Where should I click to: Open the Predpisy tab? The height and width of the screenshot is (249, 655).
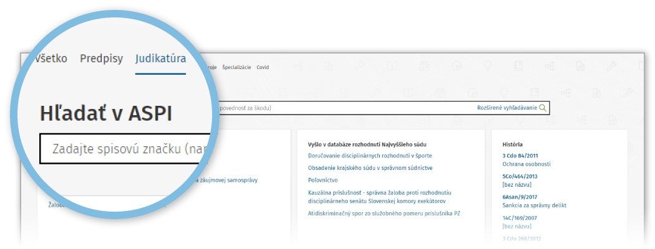click(x=101, y=59)
